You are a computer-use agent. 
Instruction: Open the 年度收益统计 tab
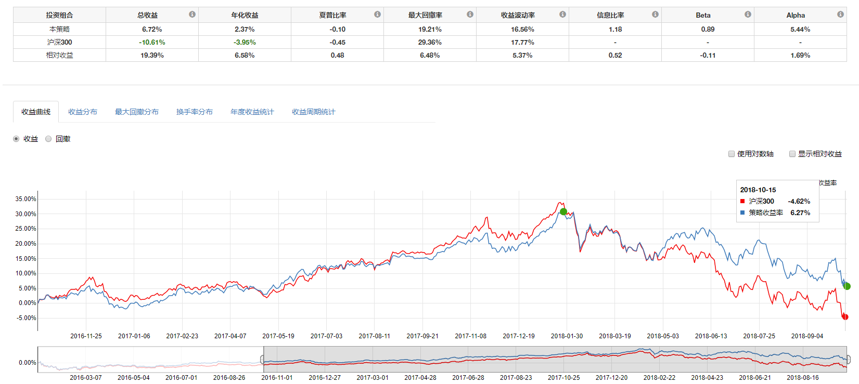coord(252,112)
